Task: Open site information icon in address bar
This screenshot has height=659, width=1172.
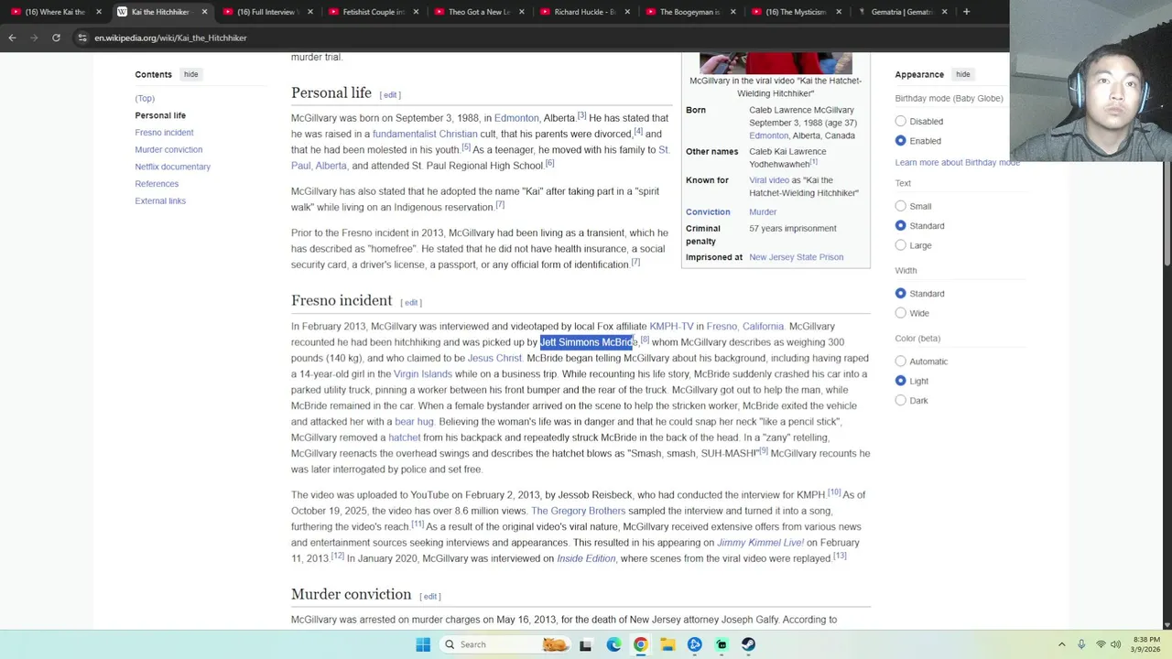Action: tap(81, 38)
